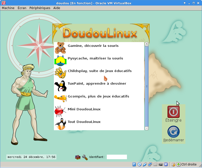
Task: Click the Redémarrer label
Action: pyautogui.click(x=174, y=140)
